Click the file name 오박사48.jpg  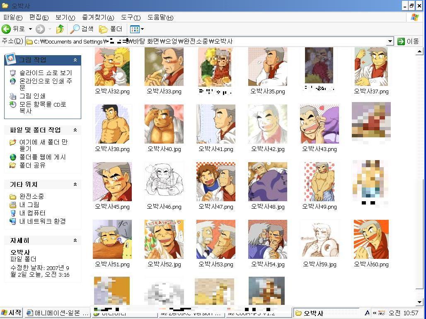pyautogui.click(x=268, y=207)
